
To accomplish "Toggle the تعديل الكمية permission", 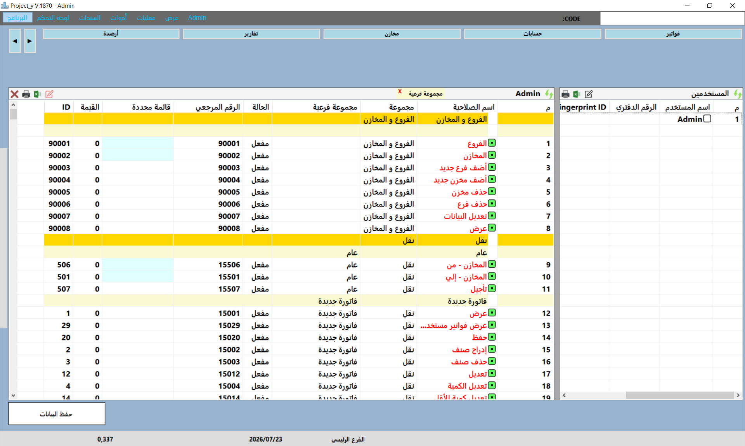I will click(x=492, y=385).
